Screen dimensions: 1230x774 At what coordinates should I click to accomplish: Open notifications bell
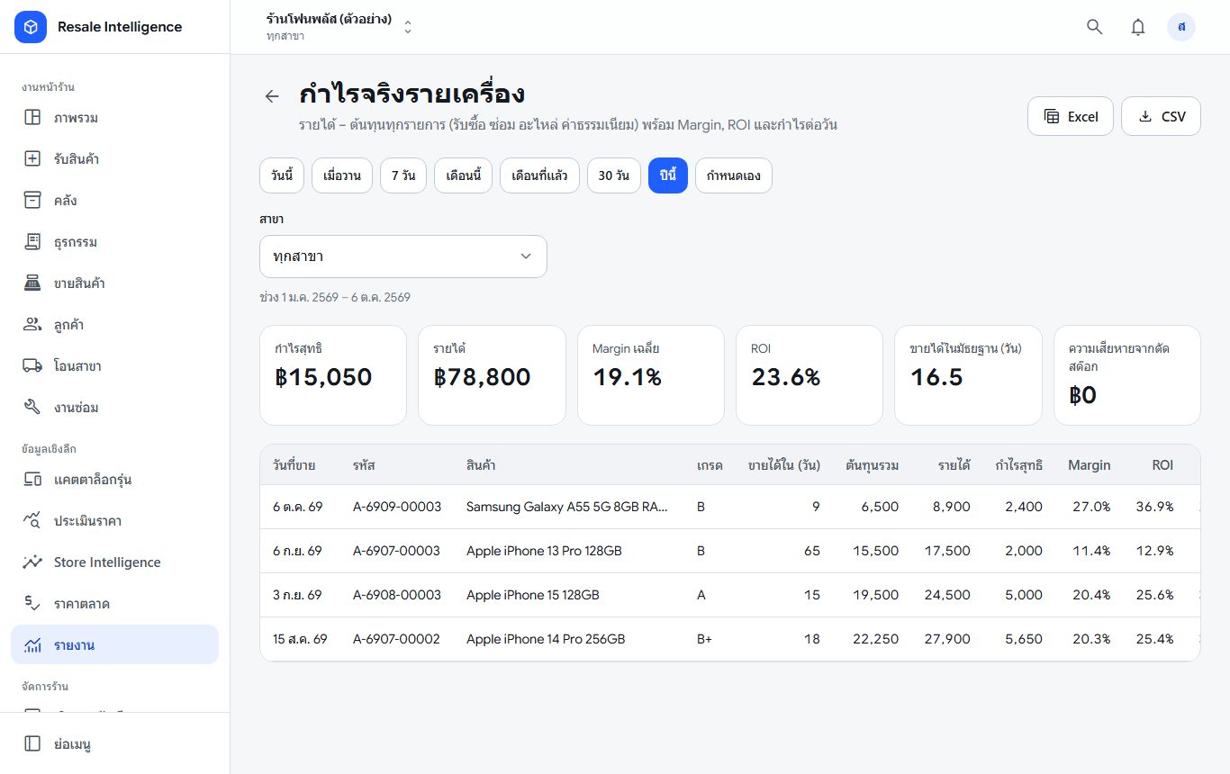[x=1138, y=27]
